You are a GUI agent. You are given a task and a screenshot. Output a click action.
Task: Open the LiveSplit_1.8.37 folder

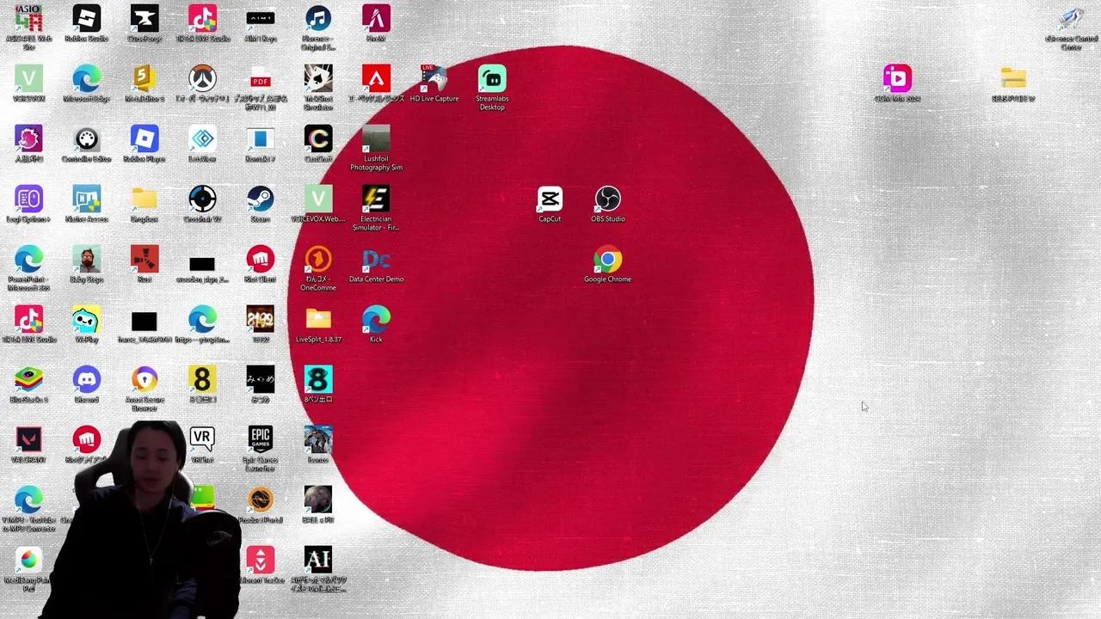(x=318, y=320)
